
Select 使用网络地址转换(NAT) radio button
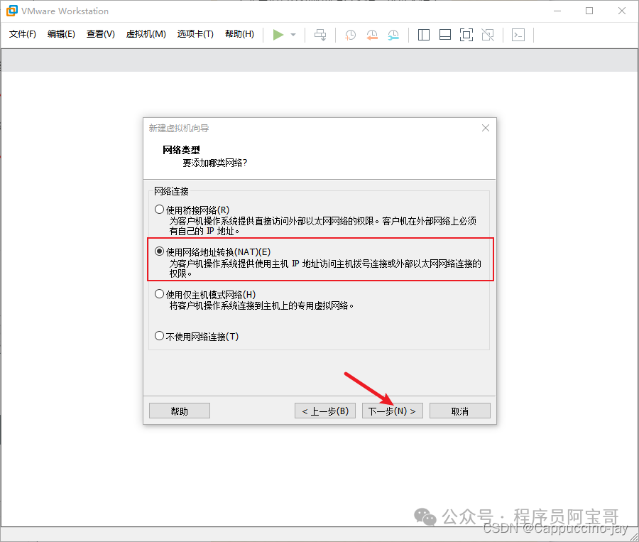[159, 251]
